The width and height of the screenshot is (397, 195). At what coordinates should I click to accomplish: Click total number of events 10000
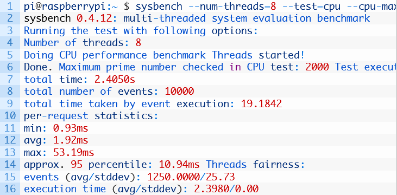click(x=180, y=92)
